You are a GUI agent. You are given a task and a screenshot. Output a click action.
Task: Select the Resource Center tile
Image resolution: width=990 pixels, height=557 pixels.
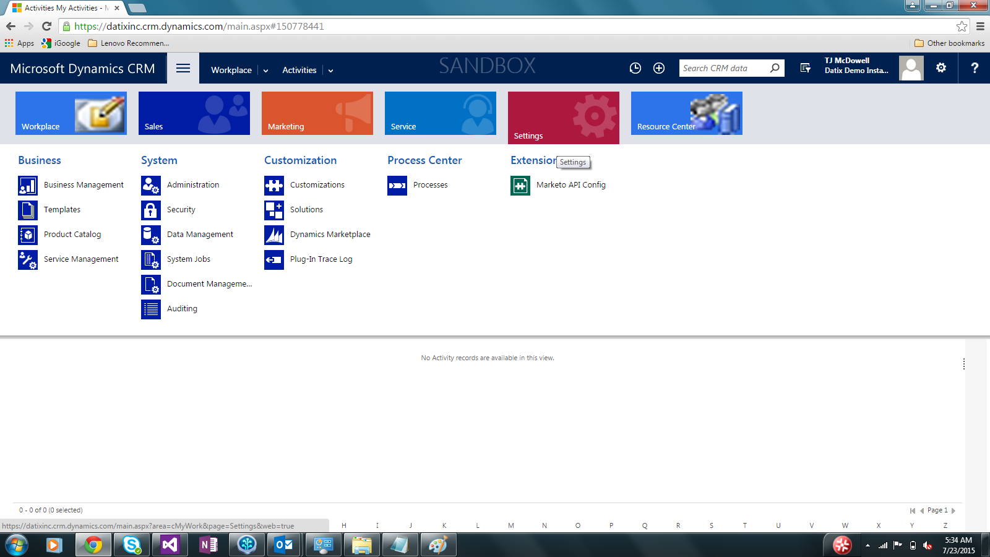687,113
